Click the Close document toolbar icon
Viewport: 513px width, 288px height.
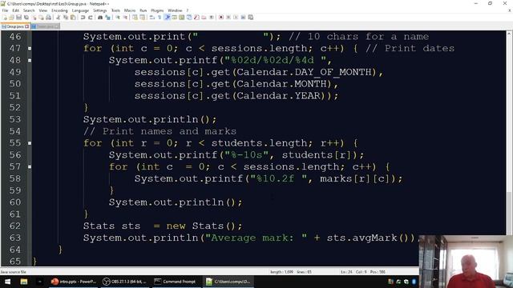[x=34, y=18]
